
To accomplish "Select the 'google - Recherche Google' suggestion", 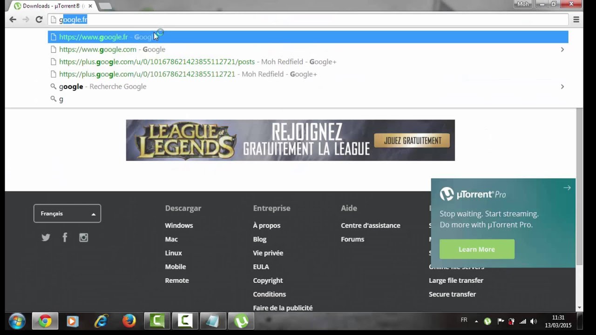I will click(x=308, y=87).
